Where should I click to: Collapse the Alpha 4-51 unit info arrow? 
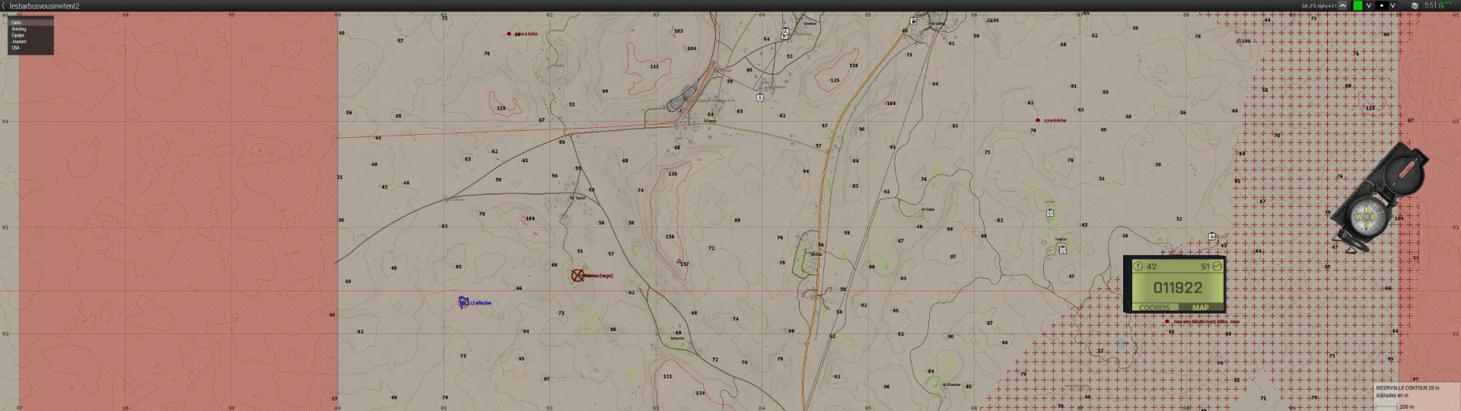click(x=1343, y=5)
